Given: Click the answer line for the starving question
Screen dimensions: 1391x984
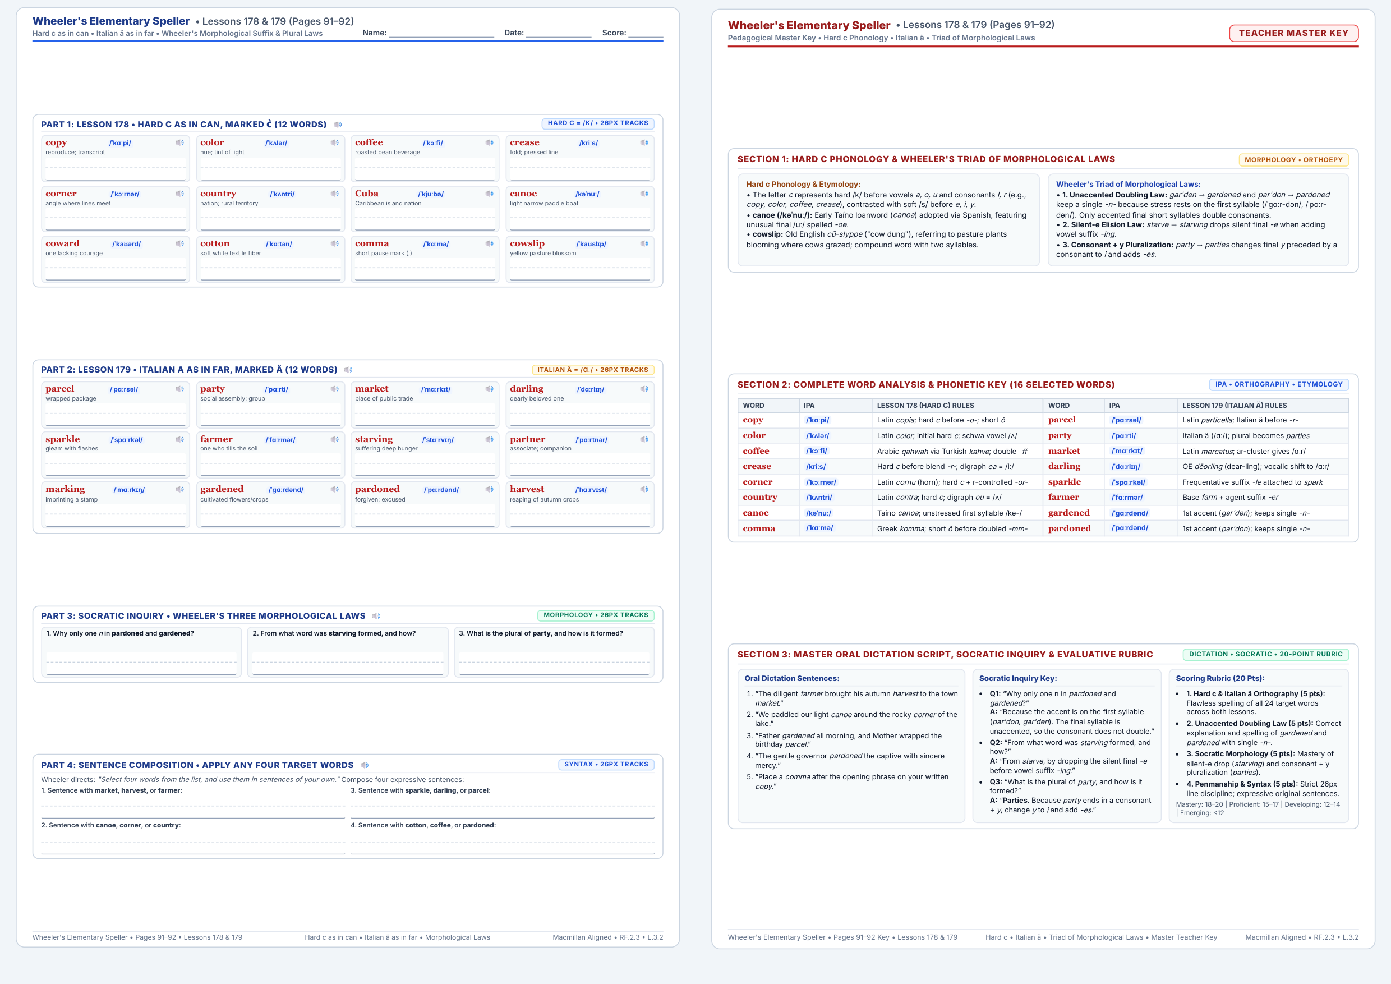Looking at the screenshot, I should pyautogui.click(x=348, y=664).
